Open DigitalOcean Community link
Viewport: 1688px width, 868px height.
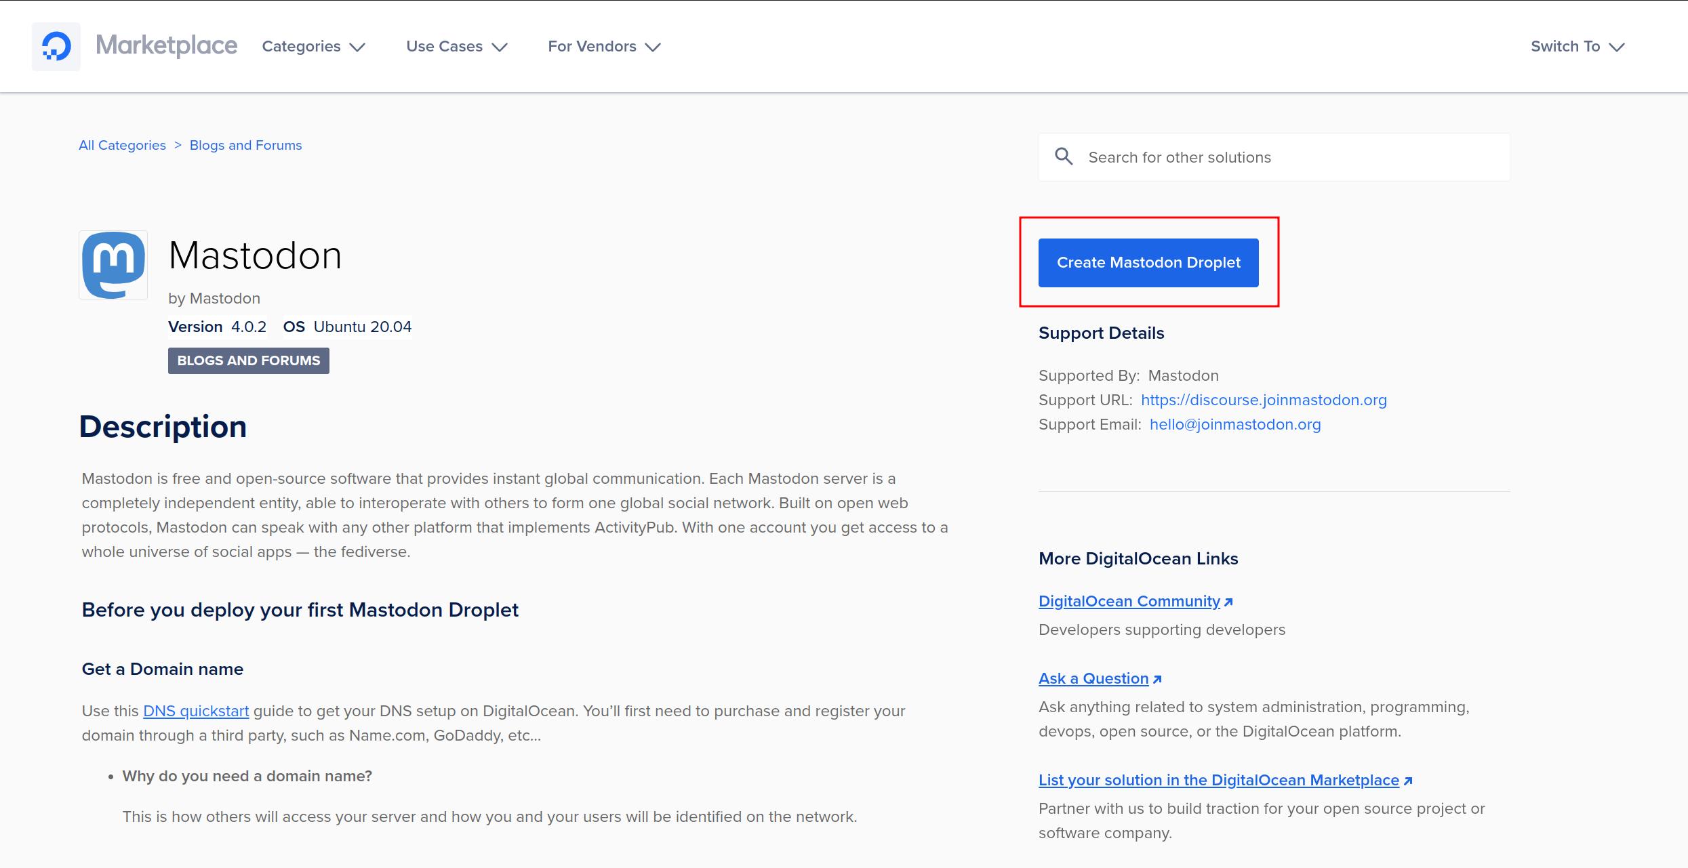click(x=1136, y=601)
